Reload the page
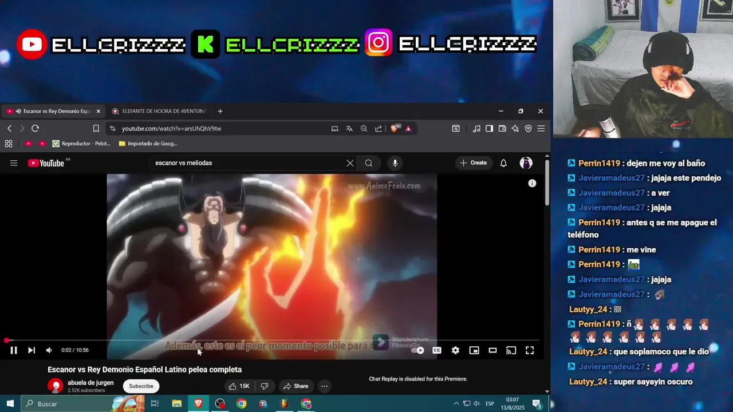733x412 pixels. coord(35,129)
